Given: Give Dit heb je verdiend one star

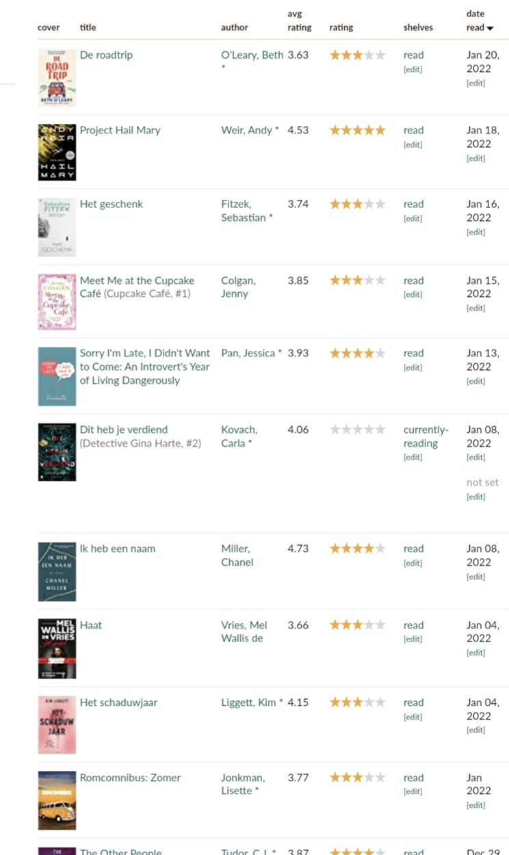Looking at the screenshot, I should (335, 430).
